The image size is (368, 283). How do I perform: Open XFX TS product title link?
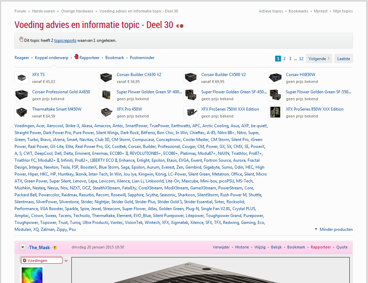38,74
